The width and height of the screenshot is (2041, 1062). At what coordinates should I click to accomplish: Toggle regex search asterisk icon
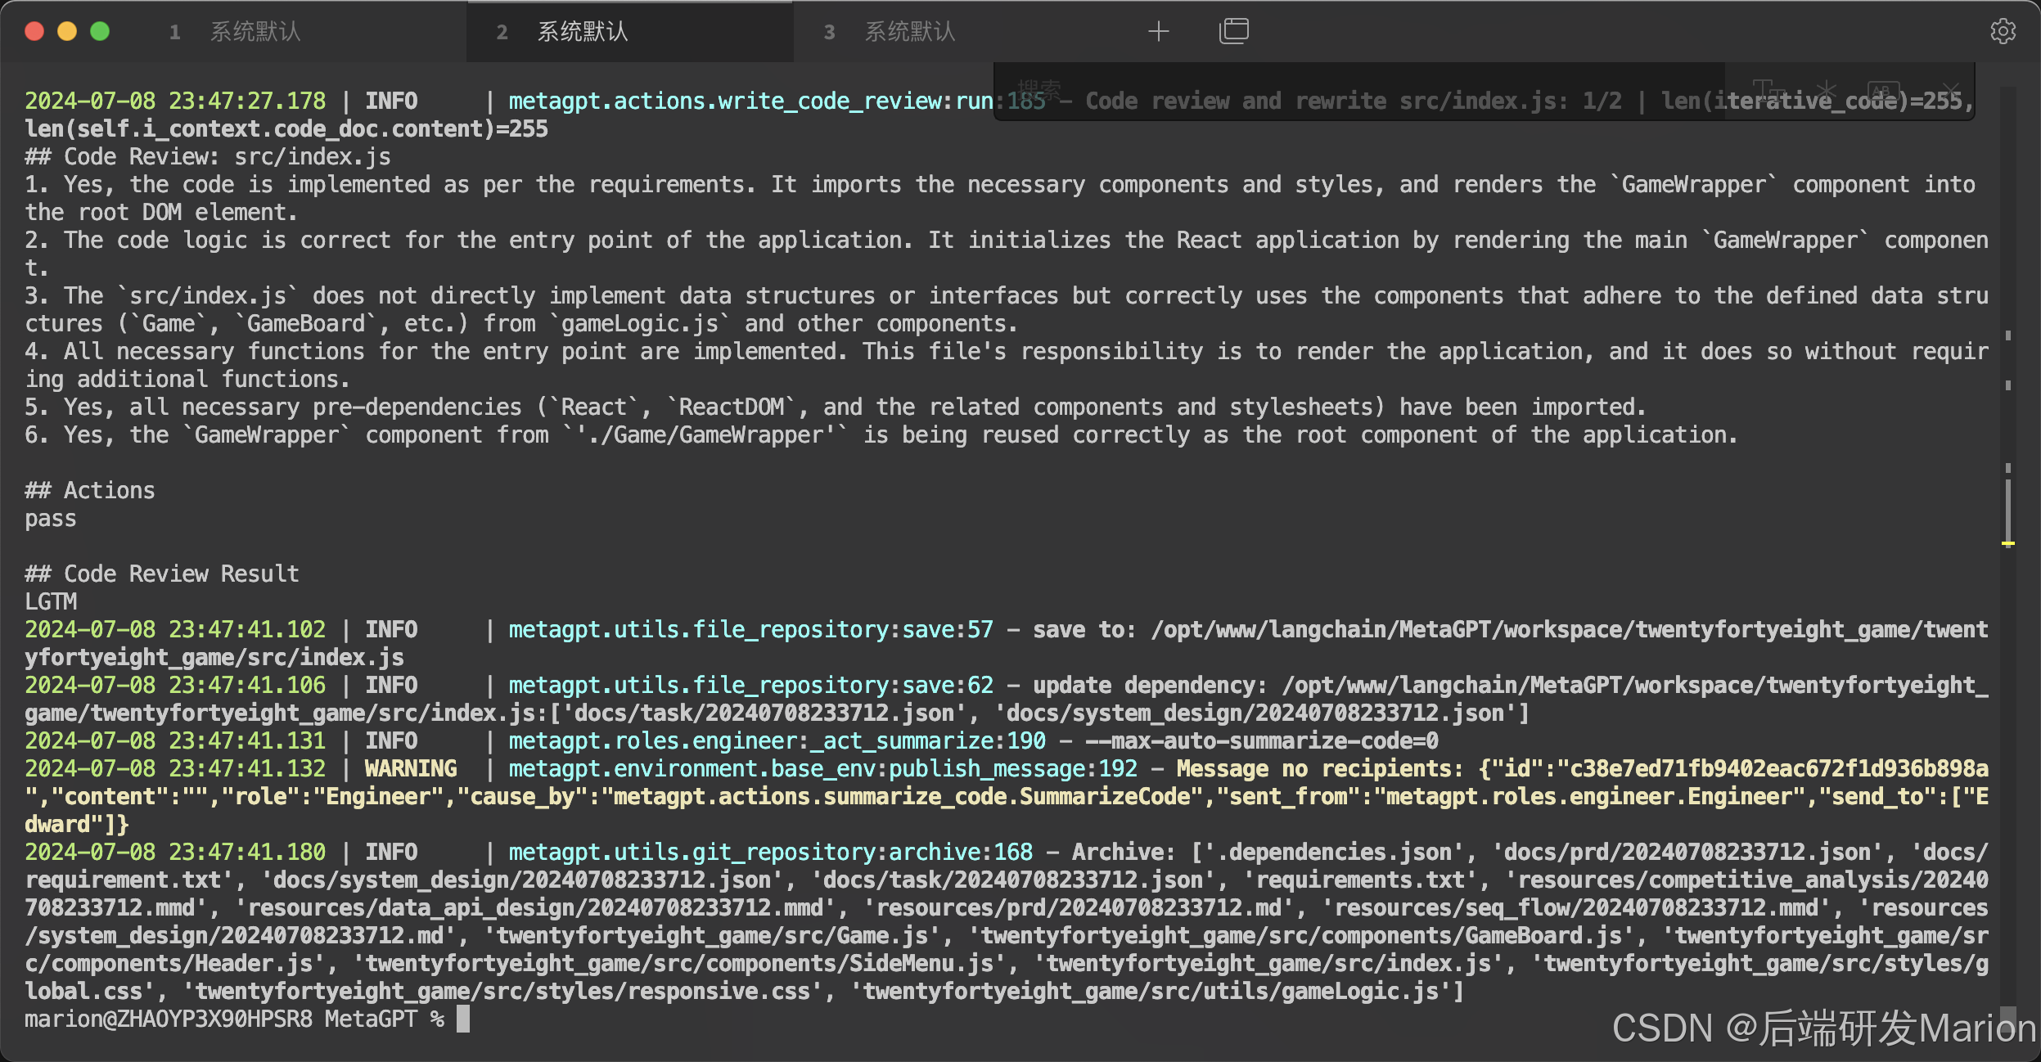click(x=1826, y=89)
